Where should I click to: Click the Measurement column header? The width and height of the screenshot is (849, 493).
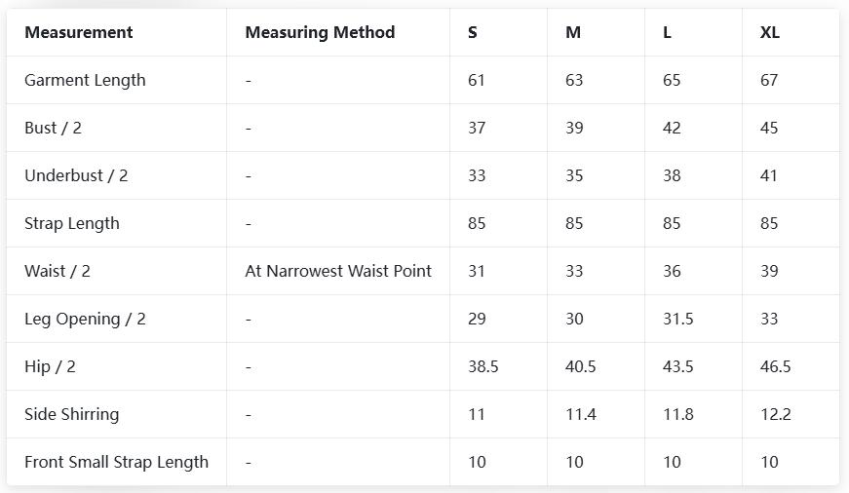coord(78,32)
